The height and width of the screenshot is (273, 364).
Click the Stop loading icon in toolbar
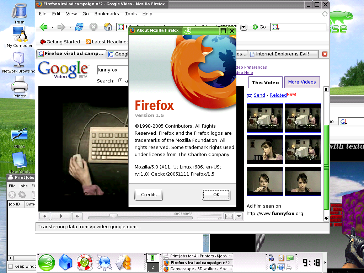tap(93, 27)
